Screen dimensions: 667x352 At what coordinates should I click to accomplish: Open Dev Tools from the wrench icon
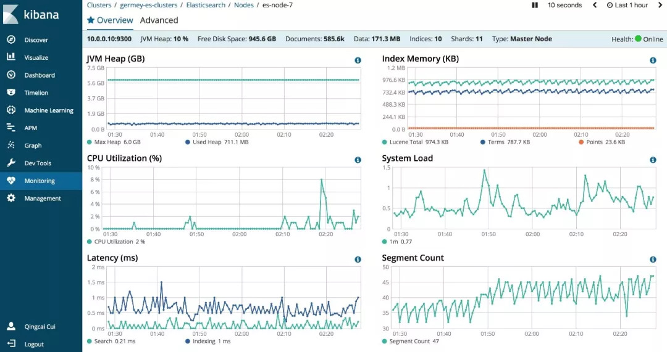pyautogui.click(x=11, y=163)
